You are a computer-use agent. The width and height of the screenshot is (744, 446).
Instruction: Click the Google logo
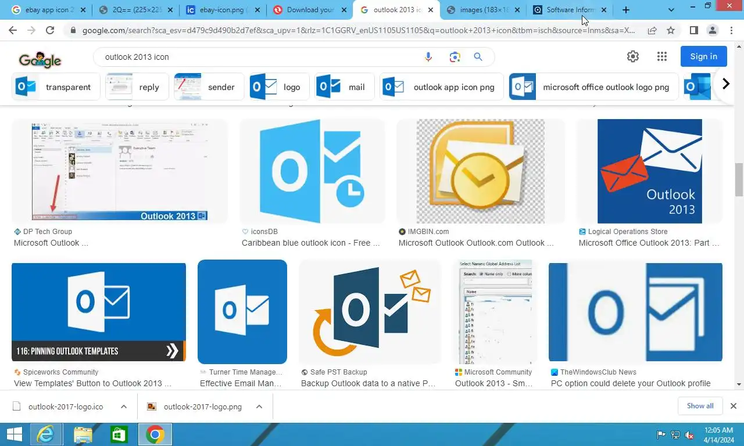(x=40, y=59)
